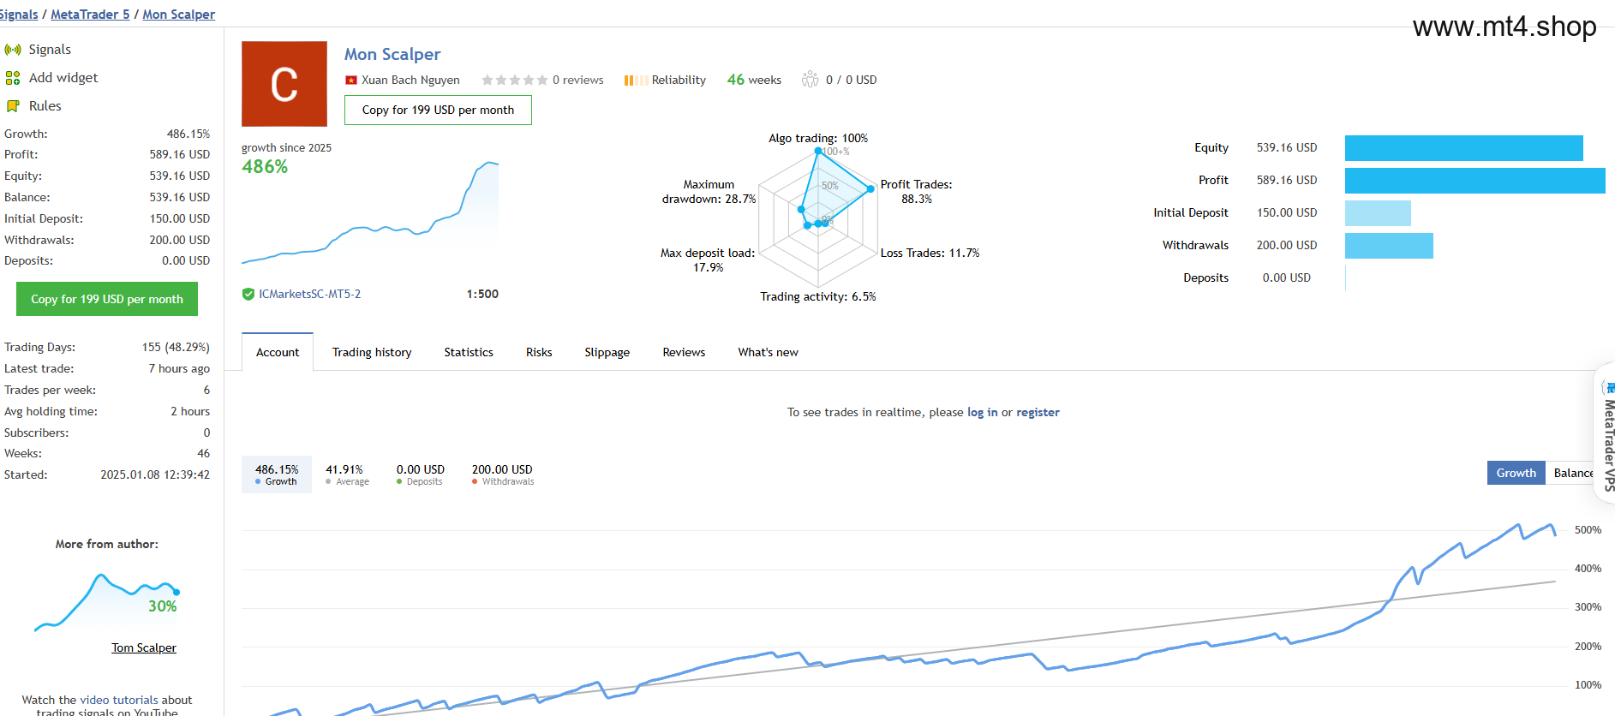Viewport: 1615px width, 716px height.
Task: Click the Mon Scalper signal title
Action: [392, 54]
